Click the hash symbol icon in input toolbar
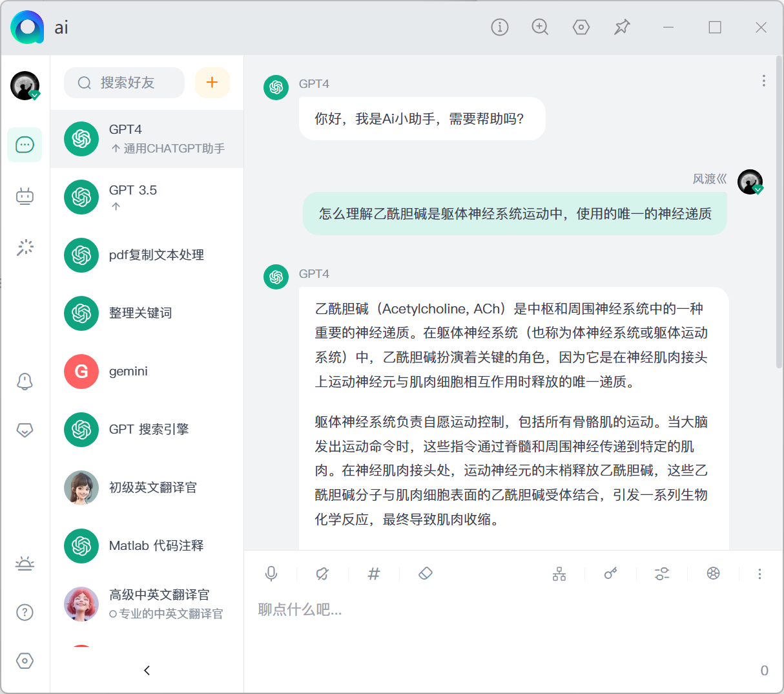This screenshot has width=784, height=694. [373, 574]
